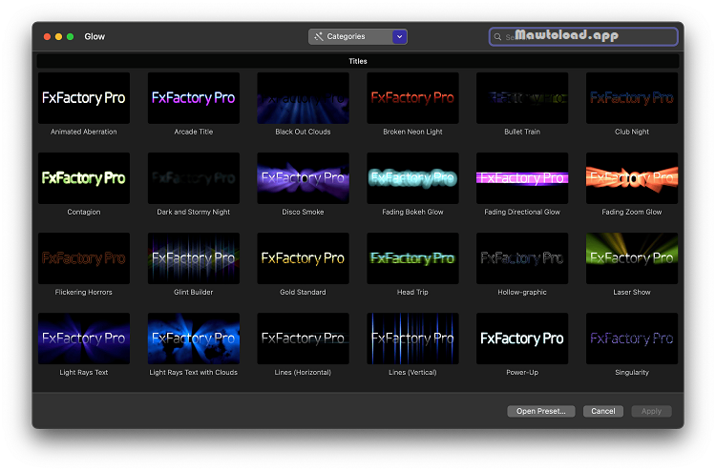Click the Disco Smoke label text
Screen dimensions: 716x471
304,212
